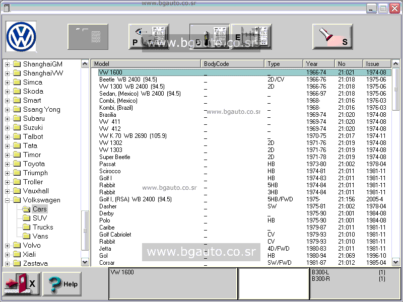This screenshot has height=302, width=403.
Task: Click the grey blank toolbar button
Action: point(88,37)
